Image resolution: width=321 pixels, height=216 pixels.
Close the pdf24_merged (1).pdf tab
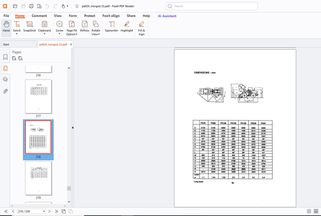[71, 45]
